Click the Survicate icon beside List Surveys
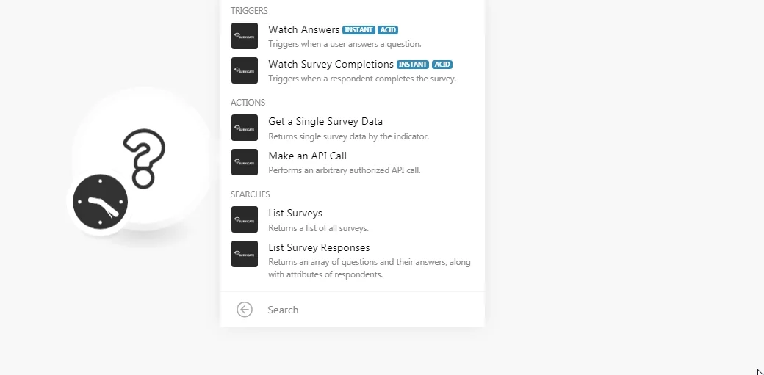This screenshot has height=375, width=764. (x=245, y=219)
